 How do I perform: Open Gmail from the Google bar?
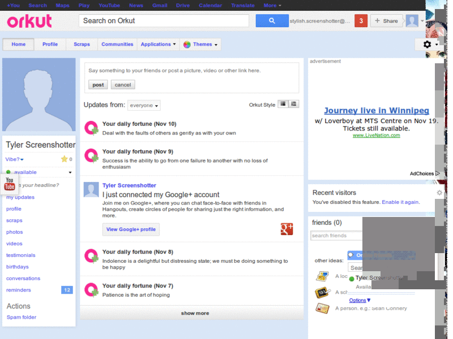pyautogui.click(x=160, y=5)
